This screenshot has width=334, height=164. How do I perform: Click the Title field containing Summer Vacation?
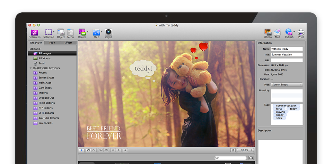(287, 54)
